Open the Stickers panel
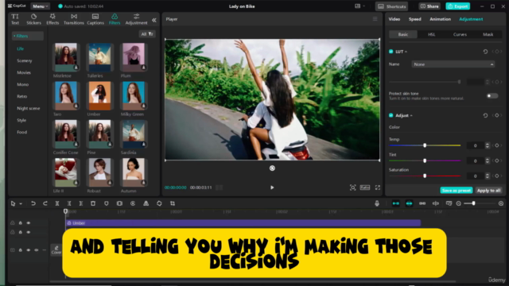509x286 pixels. click(33, 19)
